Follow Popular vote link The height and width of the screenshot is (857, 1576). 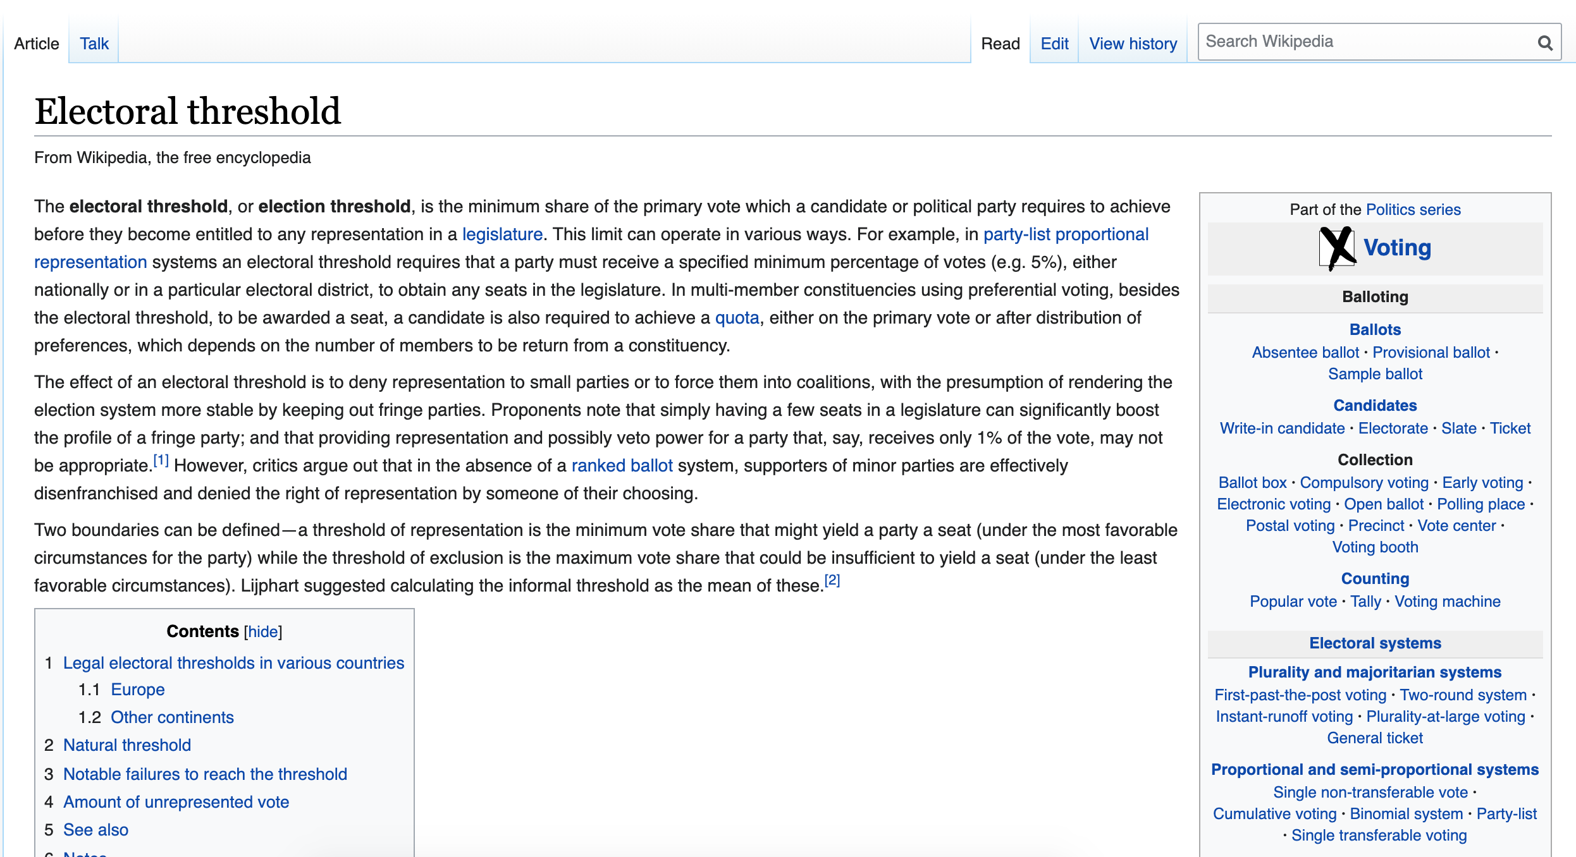click(1293, 602)
